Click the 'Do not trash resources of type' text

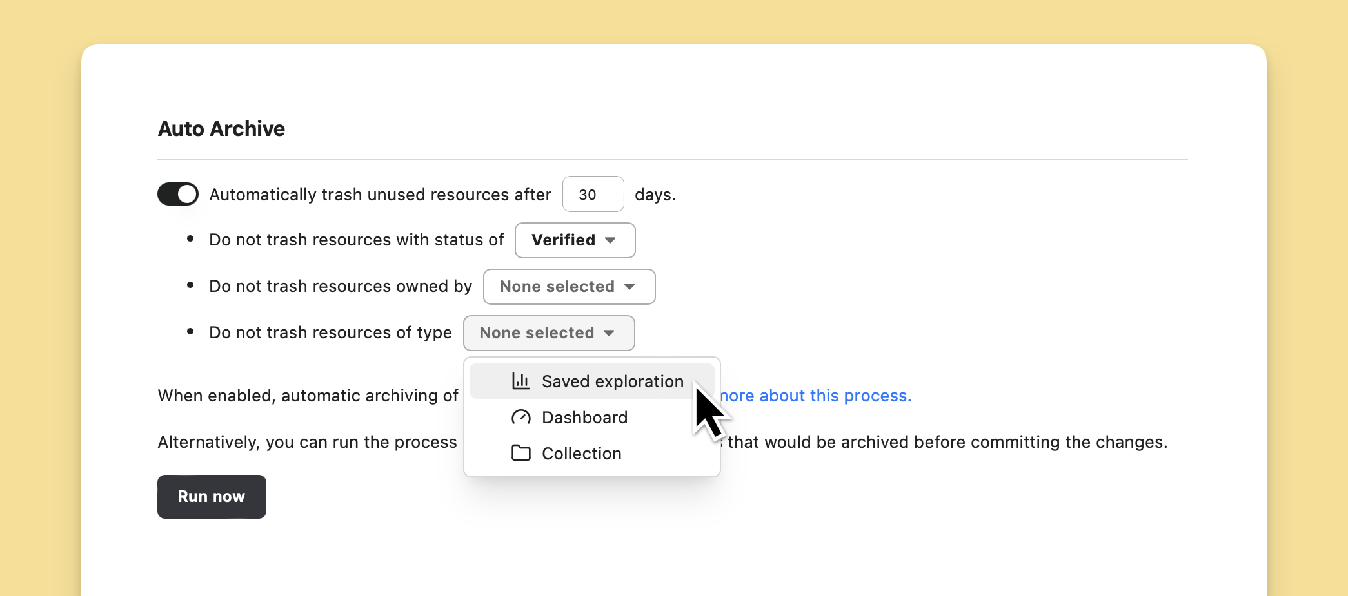click(x=330, y=332)
